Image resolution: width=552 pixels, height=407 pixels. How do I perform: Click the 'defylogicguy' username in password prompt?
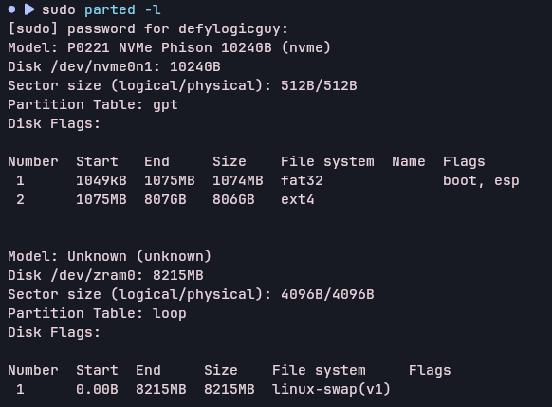pos(230,28)
